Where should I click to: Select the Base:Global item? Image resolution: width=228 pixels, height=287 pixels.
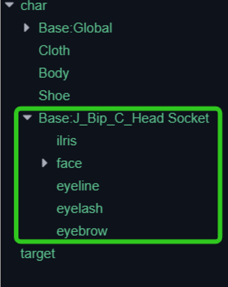pos(75,28)
